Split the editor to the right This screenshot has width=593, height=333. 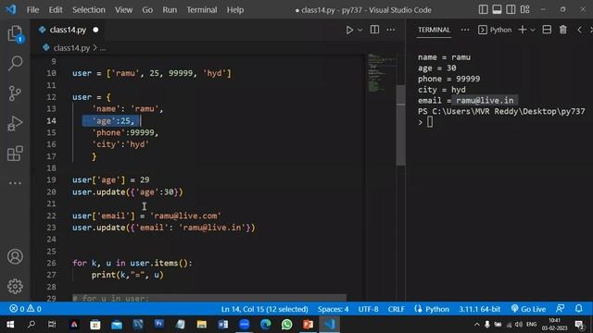coord(374,30)
